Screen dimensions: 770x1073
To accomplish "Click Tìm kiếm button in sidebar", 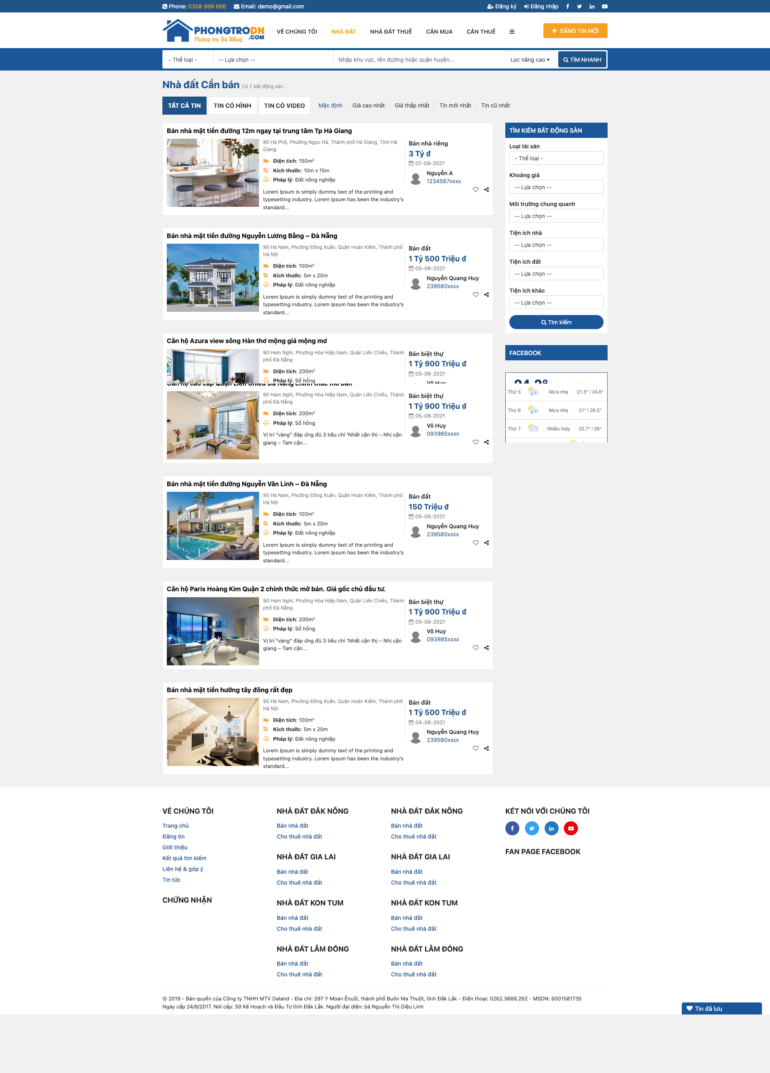I will click(556, 322).
